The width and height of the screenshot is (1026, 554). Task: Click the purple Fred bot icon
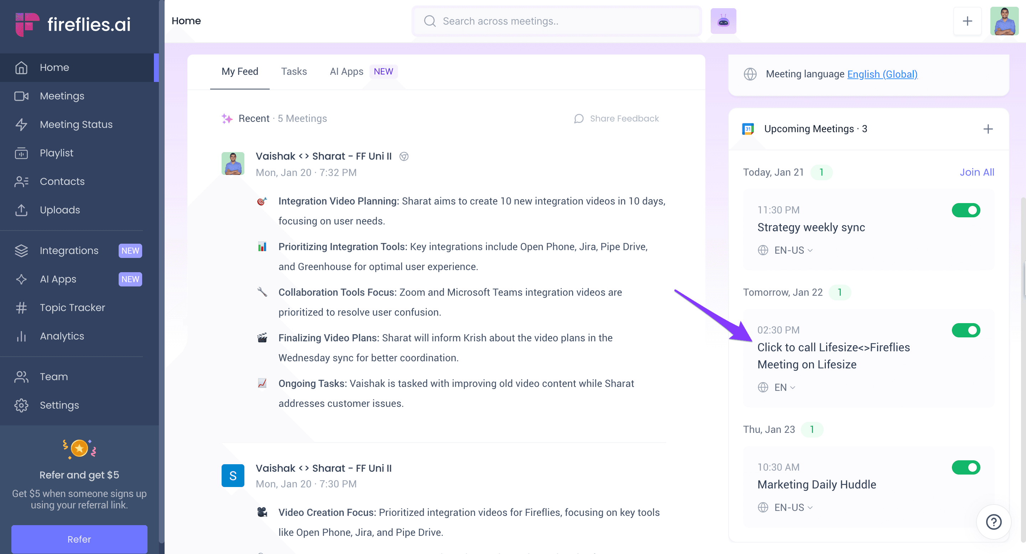click(723, 21)
